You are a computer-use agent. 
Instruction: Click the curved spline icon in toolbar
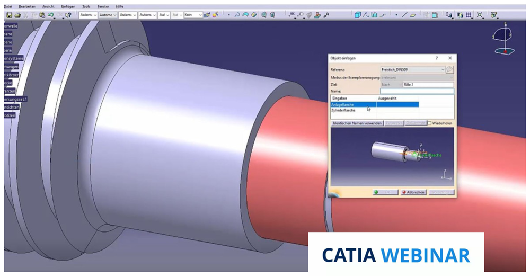(237, 15)
